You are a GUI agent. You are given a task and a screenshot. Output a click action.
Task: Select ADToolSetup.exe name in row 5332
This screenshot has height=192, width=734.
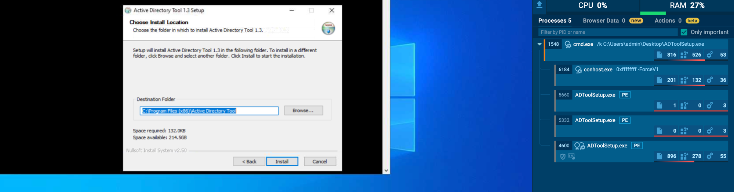595,120
